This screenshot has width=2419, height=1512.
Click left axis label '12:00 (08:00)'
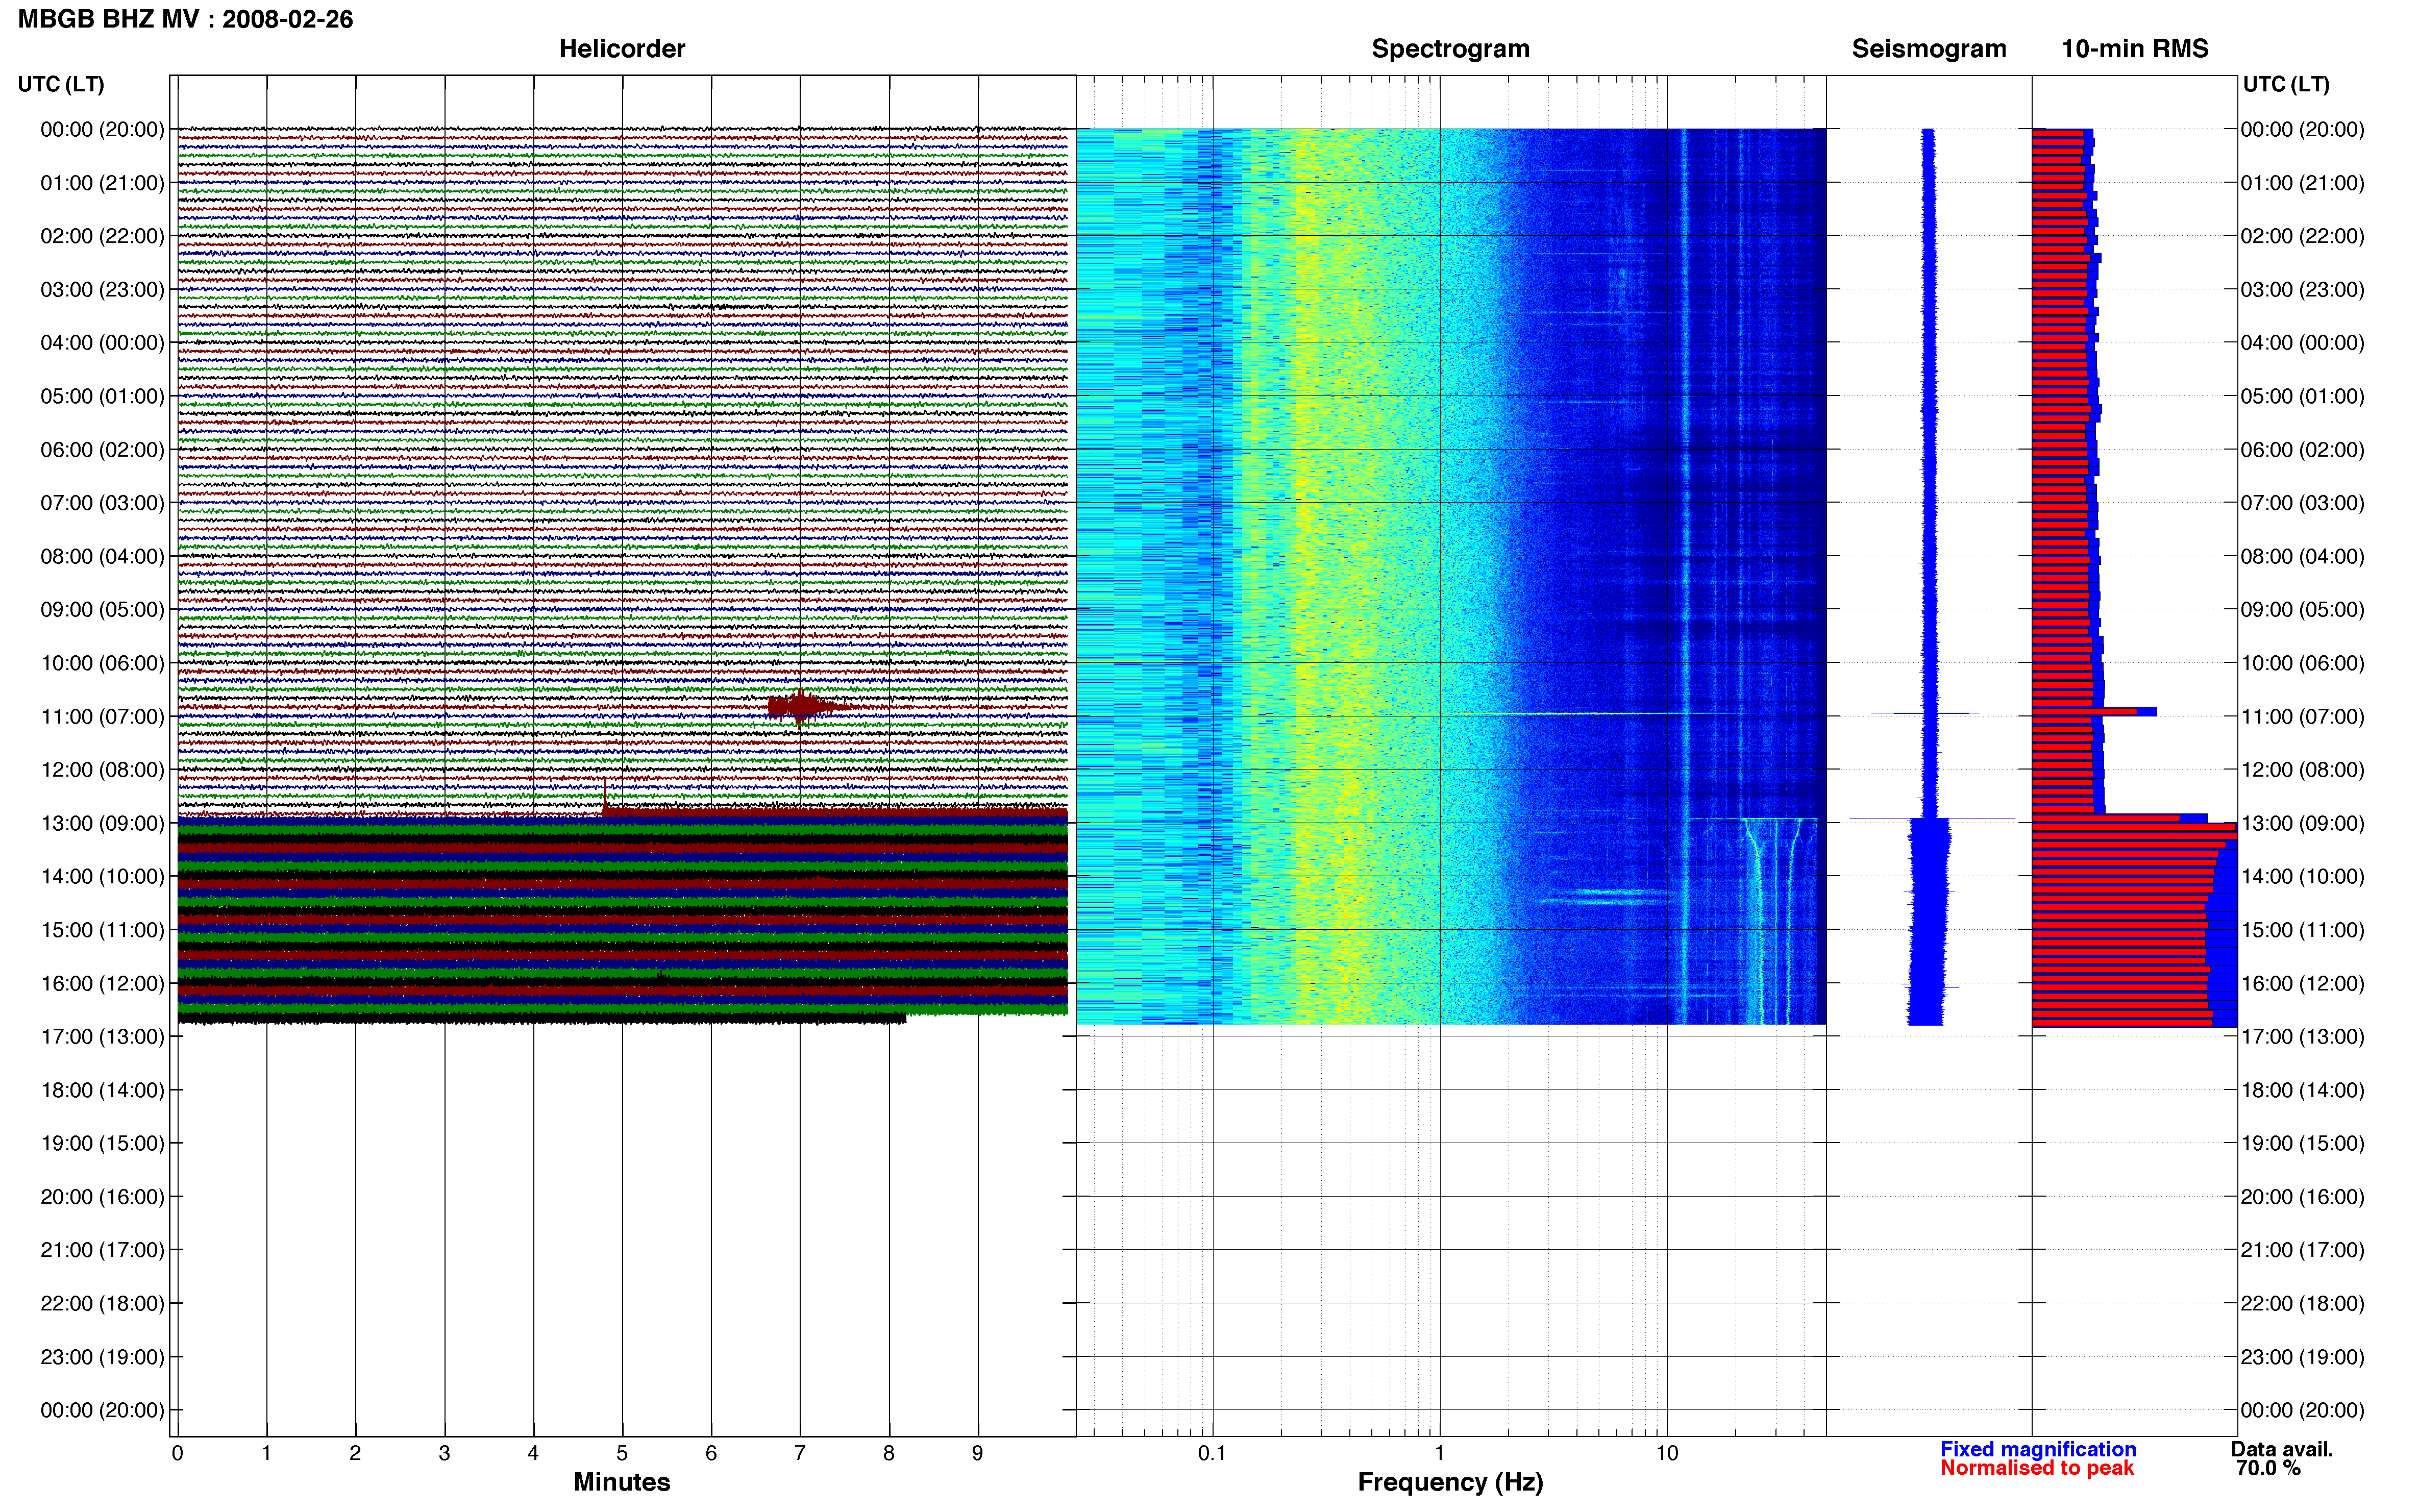point(102,770)
